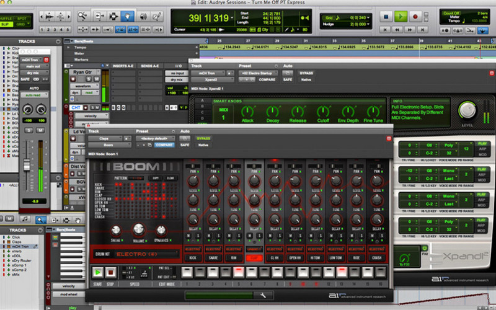Open the Boom wrench settings icon
Viewport: 496px width, 310px height.
tap(263, 296)
